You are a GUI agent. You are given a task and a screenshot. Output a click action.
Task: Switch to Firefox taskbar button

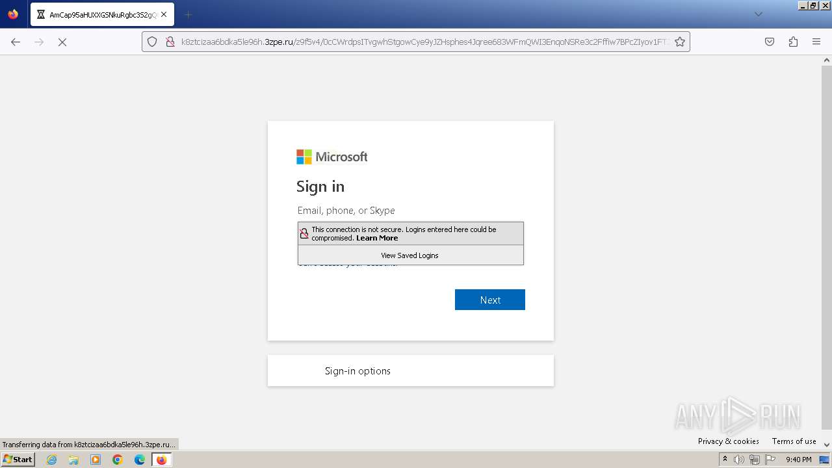click(162, 460)
